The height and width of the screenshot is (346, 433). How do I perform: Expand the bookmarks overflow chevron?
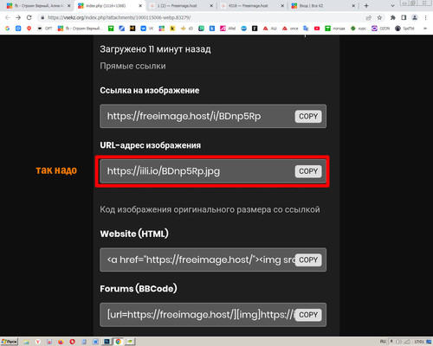coord(425,29)
